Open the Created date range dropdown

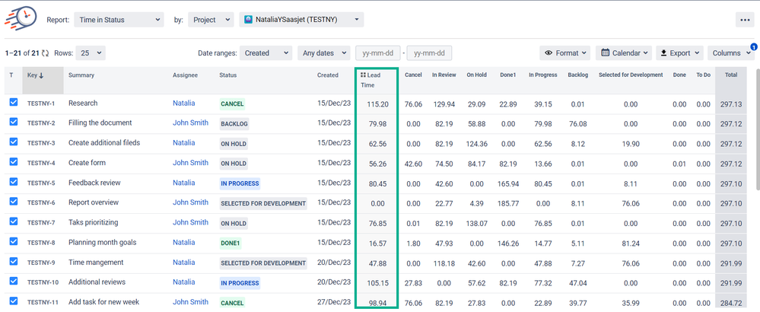(x=266, y=53)
